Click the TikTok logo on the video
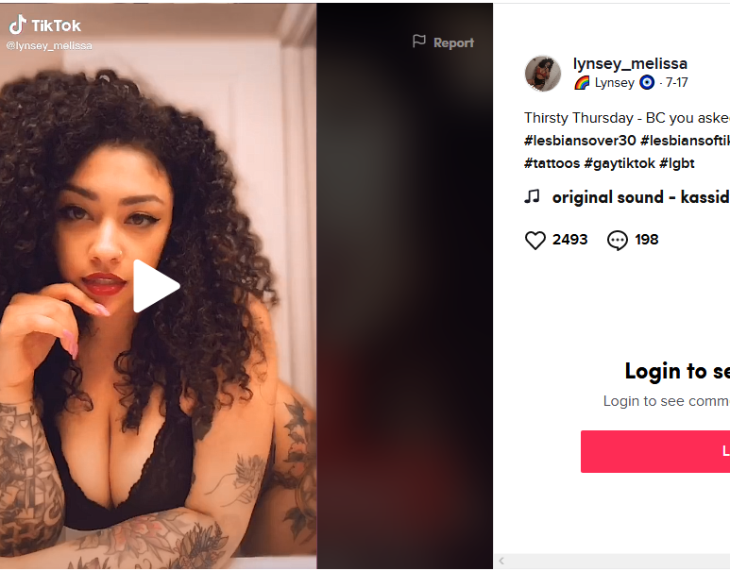Viewport: 730px width, 571px height. [44, 25]
